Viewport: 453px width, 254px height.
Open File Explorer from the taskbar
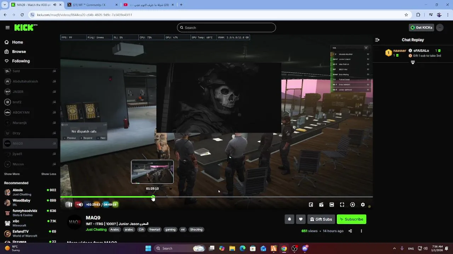232,248
